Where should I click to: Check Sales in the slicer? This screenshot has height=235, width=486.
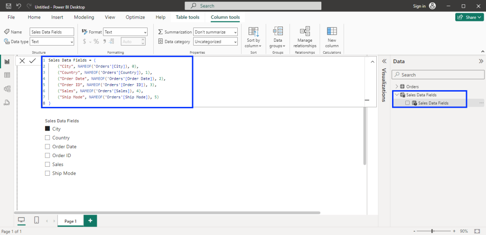(47, 164)
